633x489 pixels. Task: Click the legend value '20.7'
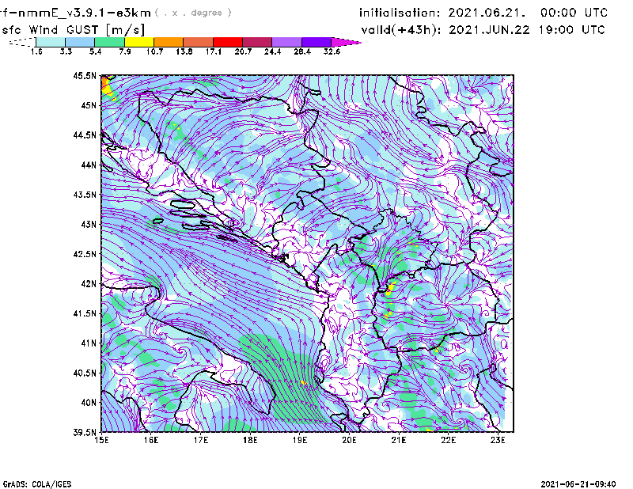pyautogui.click(x=243, y=51)
